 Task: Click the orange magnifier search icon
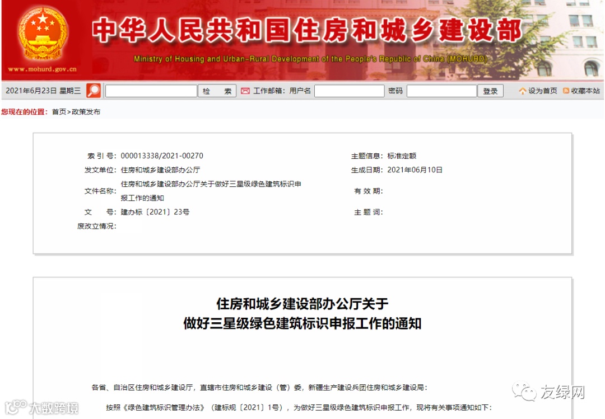(x=94, y=91)
